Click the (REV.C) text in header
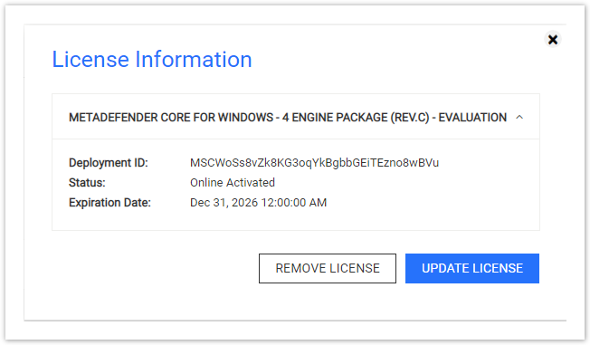Image resolution: width=590 pixels, height=345 pixels. [409, 118]
